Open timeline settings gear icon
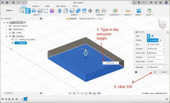The image size is (170, 103). tap(167, 99)
